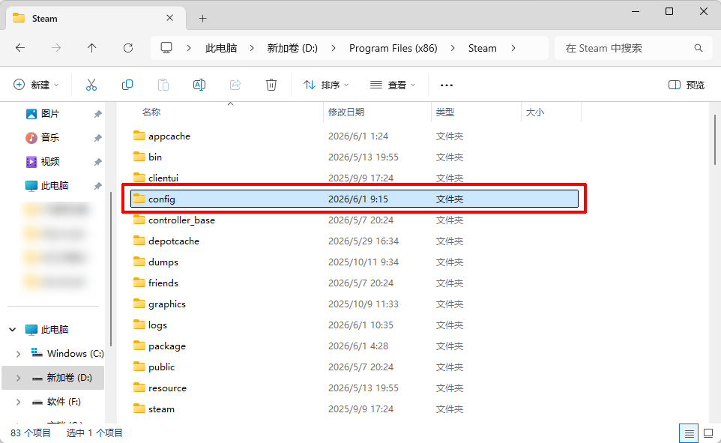The height and width of the screenshot is (443, 721).
Task: Select the config folder
Action: tap(354, 199)
